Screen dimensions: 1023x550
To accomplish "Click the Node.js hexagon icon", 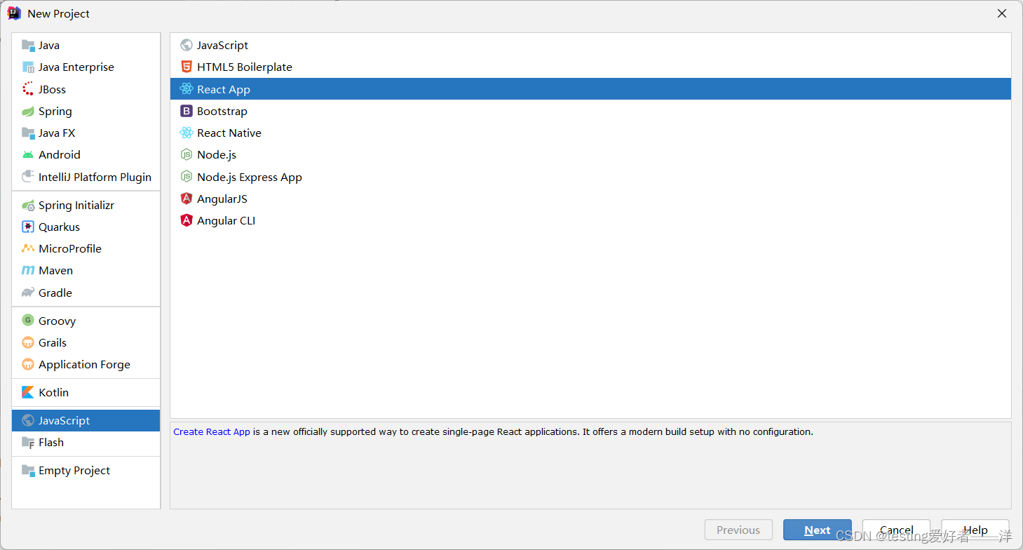I will 187,155.
